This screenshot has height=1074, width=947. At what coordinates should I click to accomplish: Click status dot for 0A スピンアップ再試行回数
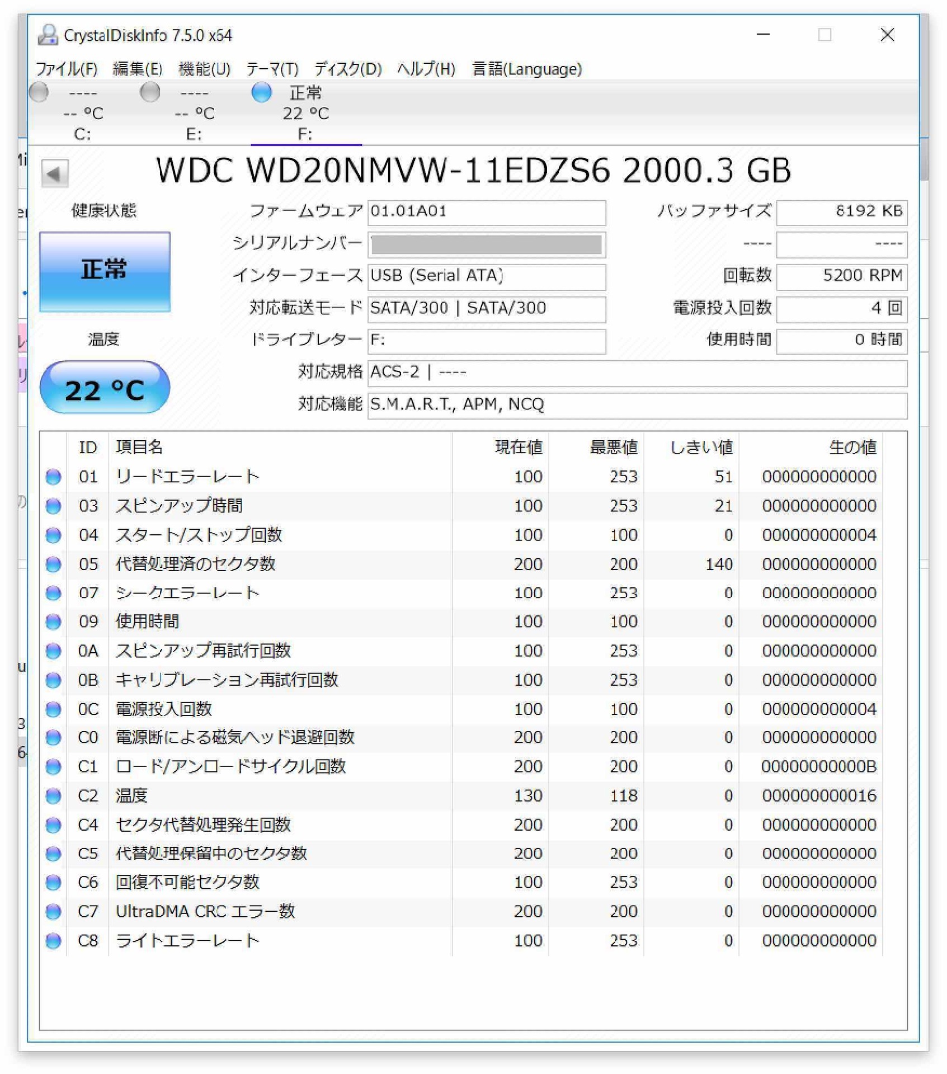tap(54, 651)
